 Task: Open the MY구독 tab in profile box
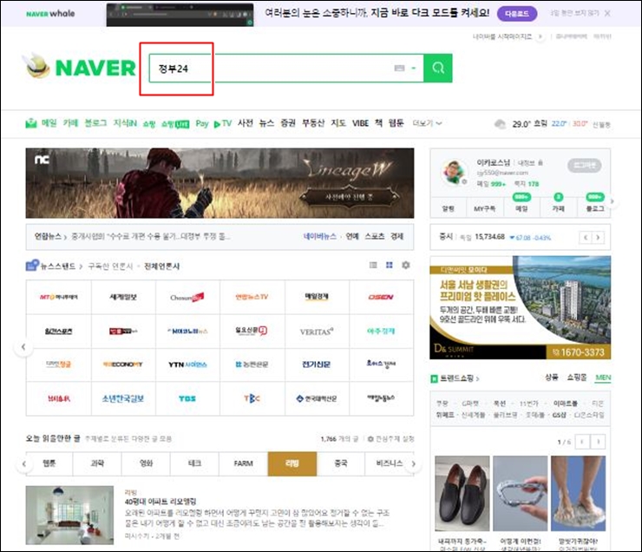pyautogui.click(x=485, y=209)
